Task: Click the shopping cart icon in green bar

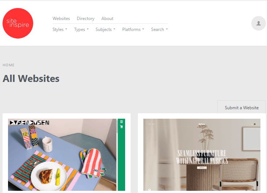Action: click(x=121, y=126)
